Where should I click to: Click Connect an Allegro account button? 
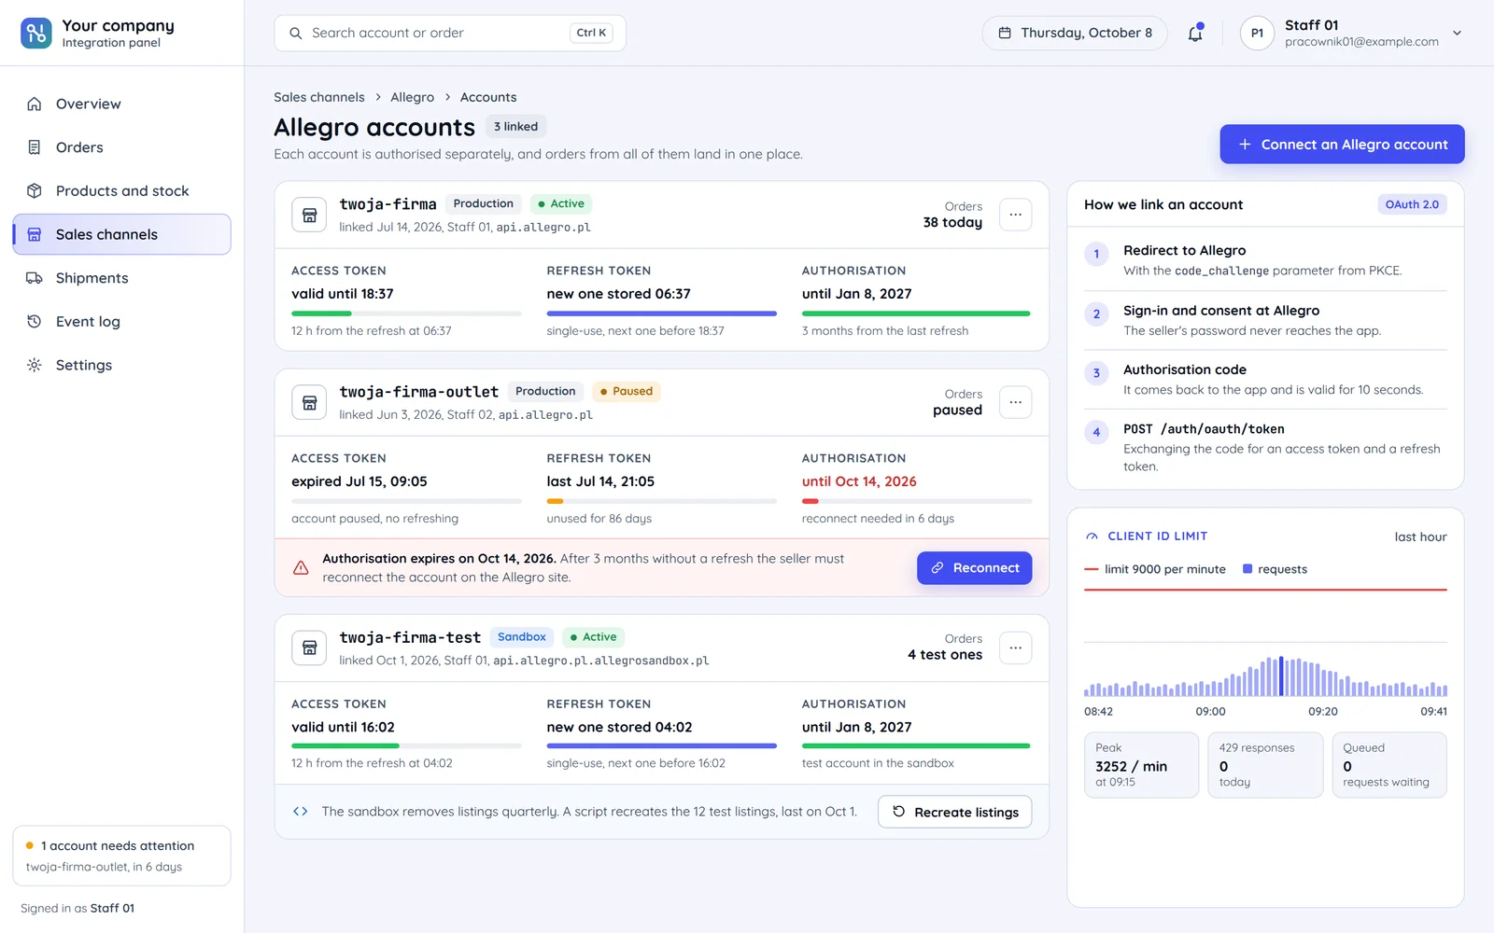point(1342,145)
